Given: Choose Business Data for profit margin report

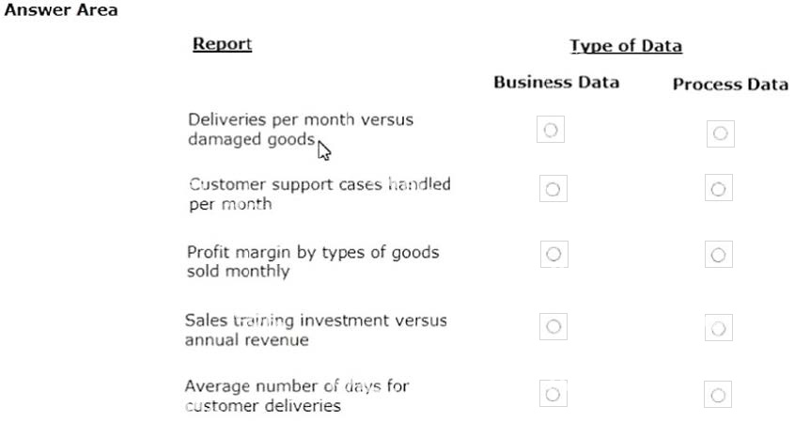Looking at the screenshot, I should point(554,254).
